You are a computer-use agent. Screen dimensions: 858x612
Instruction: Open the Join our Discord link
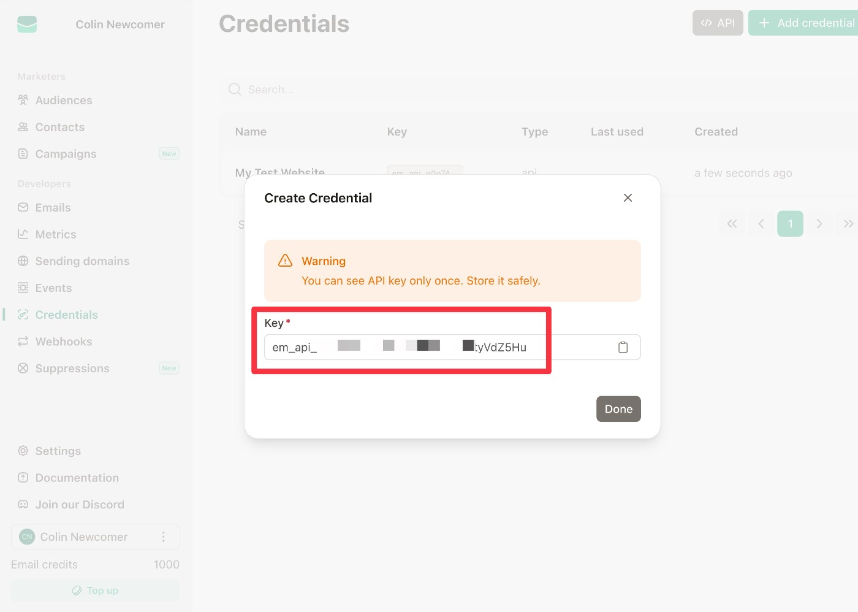[80, 505]
